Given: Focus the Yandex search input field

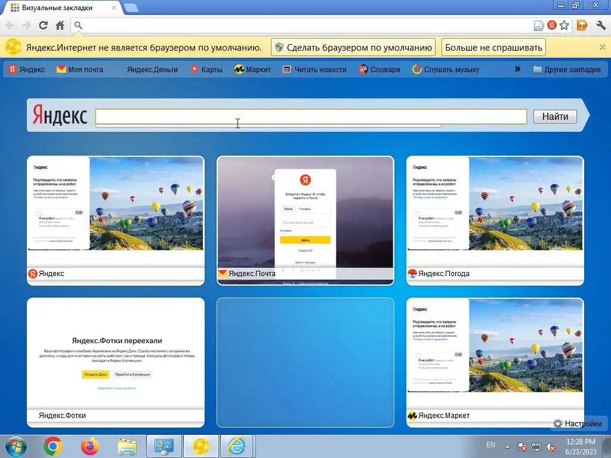Looking at the screenshot, I should click(311, 116).
